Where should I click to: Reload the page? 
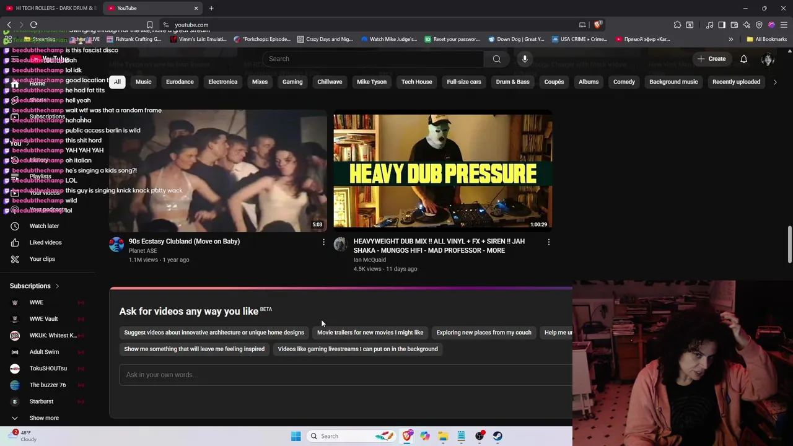tap(34, 25)
